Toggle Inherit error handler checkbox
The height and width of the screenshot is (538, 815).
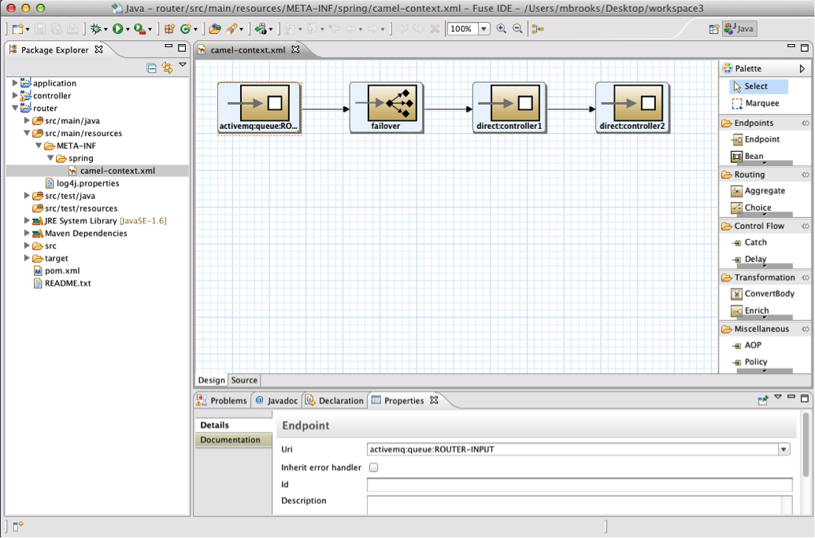coord(374,468)
